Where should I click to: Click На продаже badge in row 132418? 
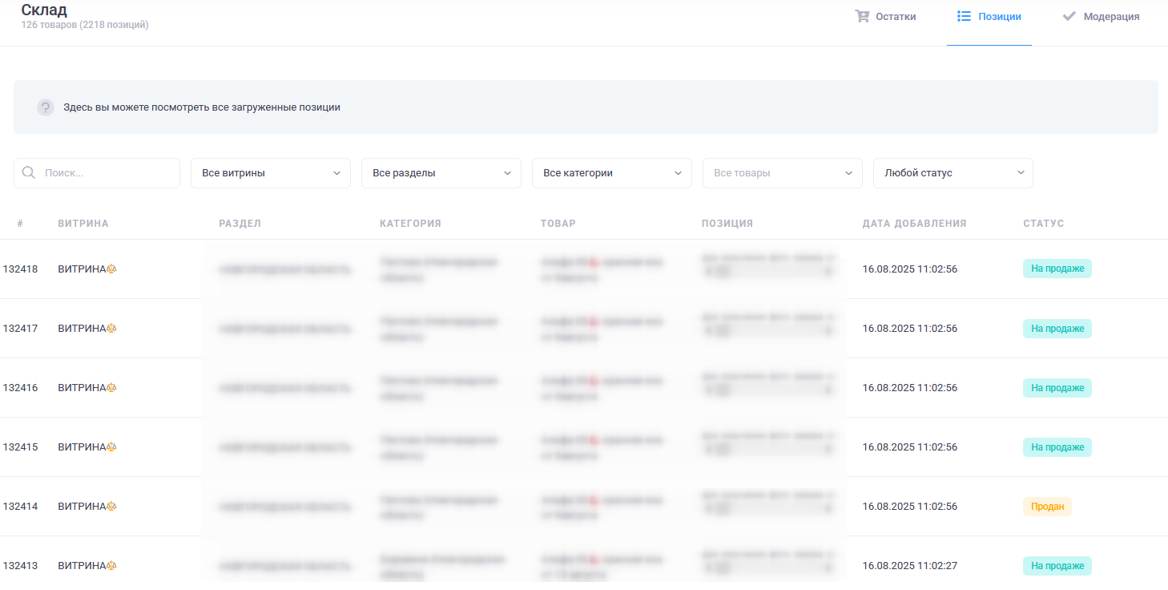1057,269
